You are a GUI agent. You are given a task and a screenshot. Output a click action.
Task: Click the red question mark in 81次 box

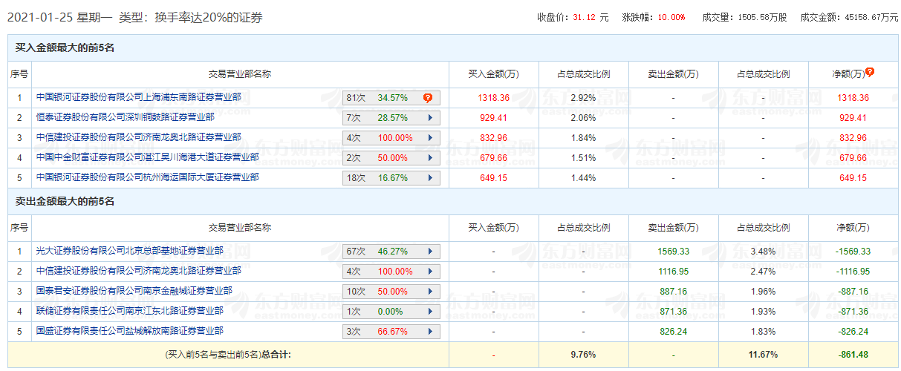pyautogui.click(x=428, y=97)
